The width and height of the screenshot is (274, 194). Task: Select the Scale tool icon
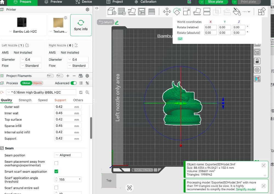click(187, 12)
